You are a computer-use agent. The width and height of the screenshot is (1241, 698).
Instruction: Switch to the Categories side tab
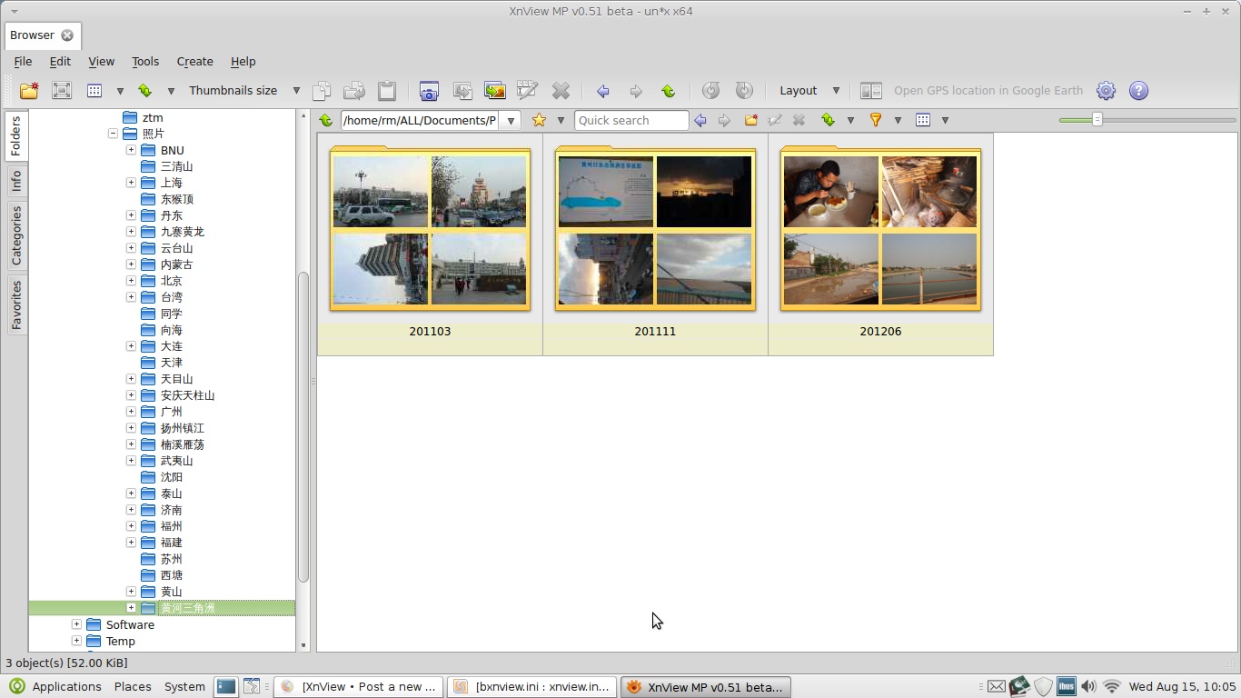(15, 235)
